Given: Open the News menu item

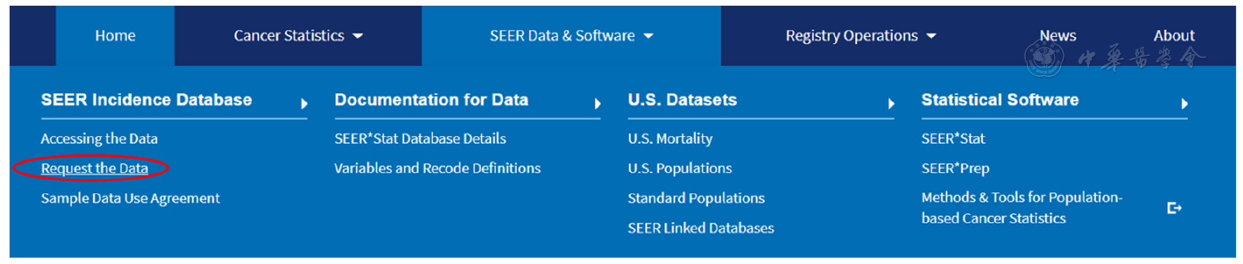Looking at the screenshot, I should (1058, 36).
